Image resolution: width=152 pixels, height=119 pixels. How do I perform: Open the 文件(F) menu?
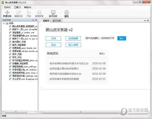pyautogui.click(x=7, y=7)
